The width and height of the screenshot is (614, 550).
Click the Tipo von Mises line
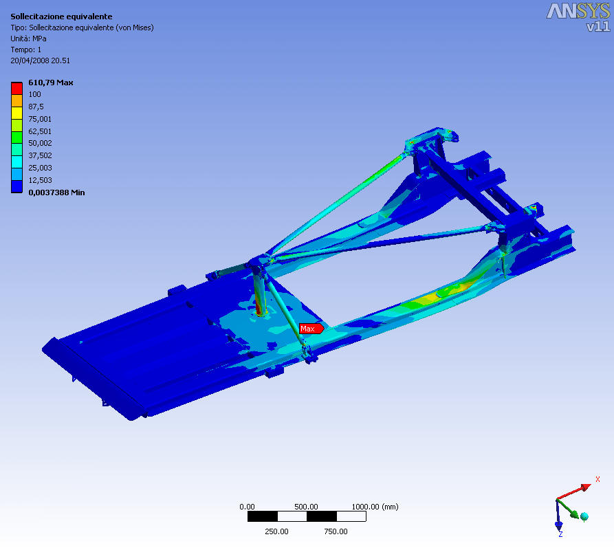point(83,27)
